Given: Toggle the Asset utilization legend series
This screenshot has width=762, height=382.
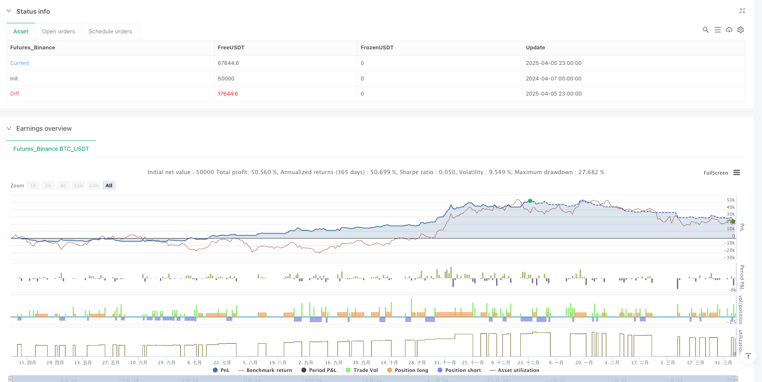Looking at the screenshot, I should click(514, 370).
